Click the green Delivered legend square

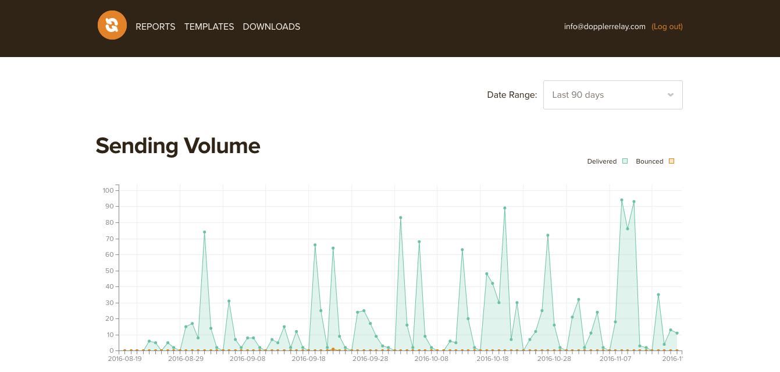click(x=625, y=161)
